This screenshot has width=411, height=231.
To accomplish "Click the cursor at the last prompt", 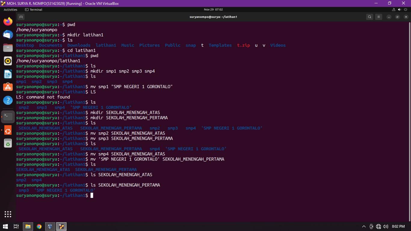I will [x=92, y=196].
